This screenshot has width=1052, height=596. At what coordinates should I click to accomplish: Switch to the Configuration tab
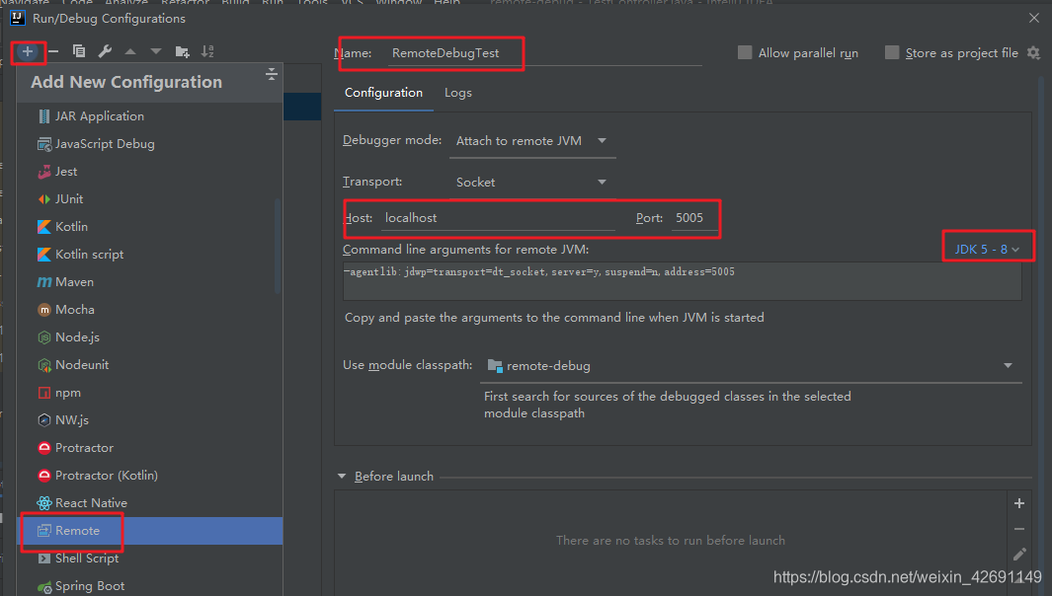tap(384, 93)
